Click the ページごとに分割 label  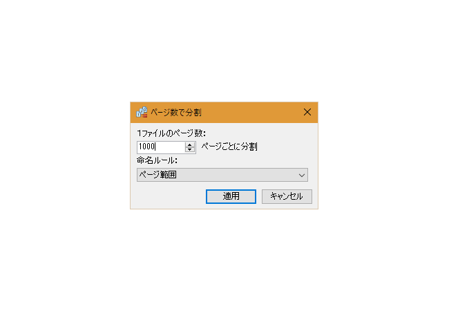click(229, 147)
